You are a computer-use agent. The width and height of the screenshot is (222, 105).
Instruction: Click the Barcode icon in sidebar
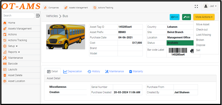coord(5,64)
